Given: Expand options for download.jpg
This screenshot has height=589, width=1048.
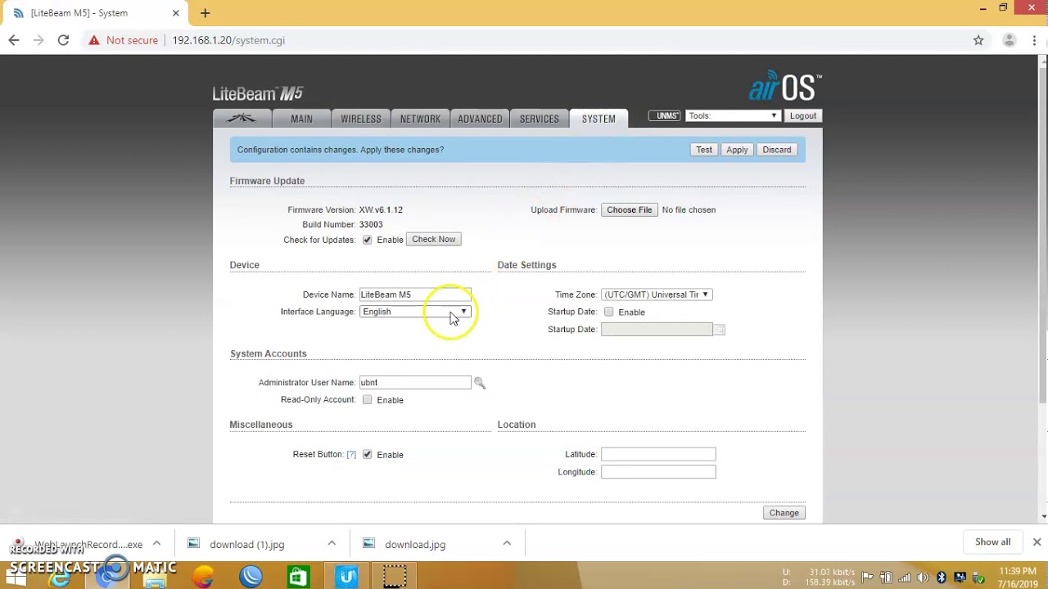Looking at the screenshot, I should click(507, 543).
